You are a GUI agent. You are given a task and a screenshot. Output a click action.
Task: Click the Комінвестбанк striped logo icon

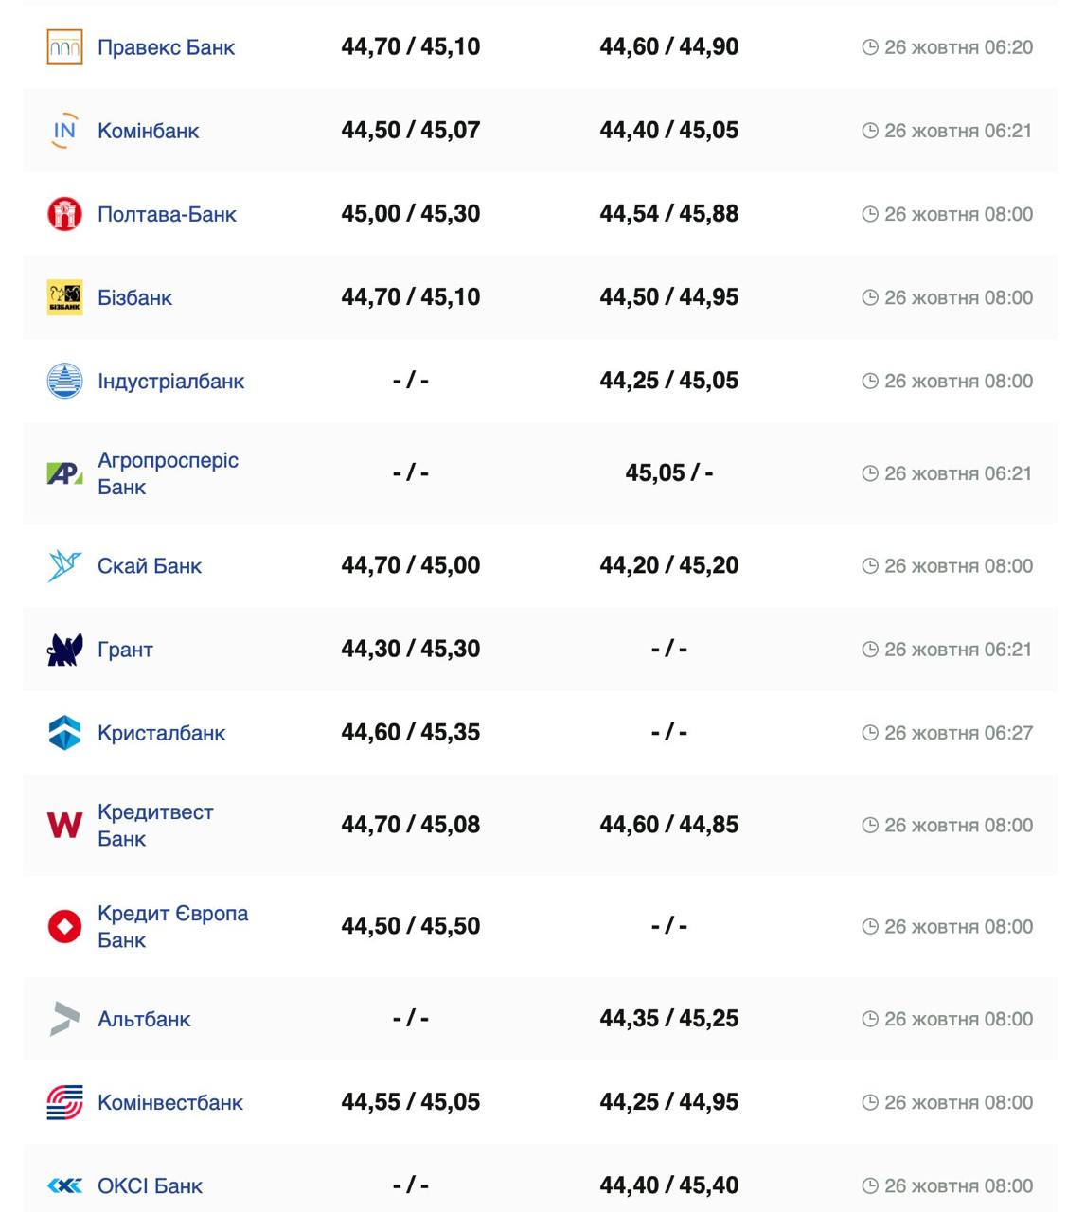click(x=64, y=1102)
